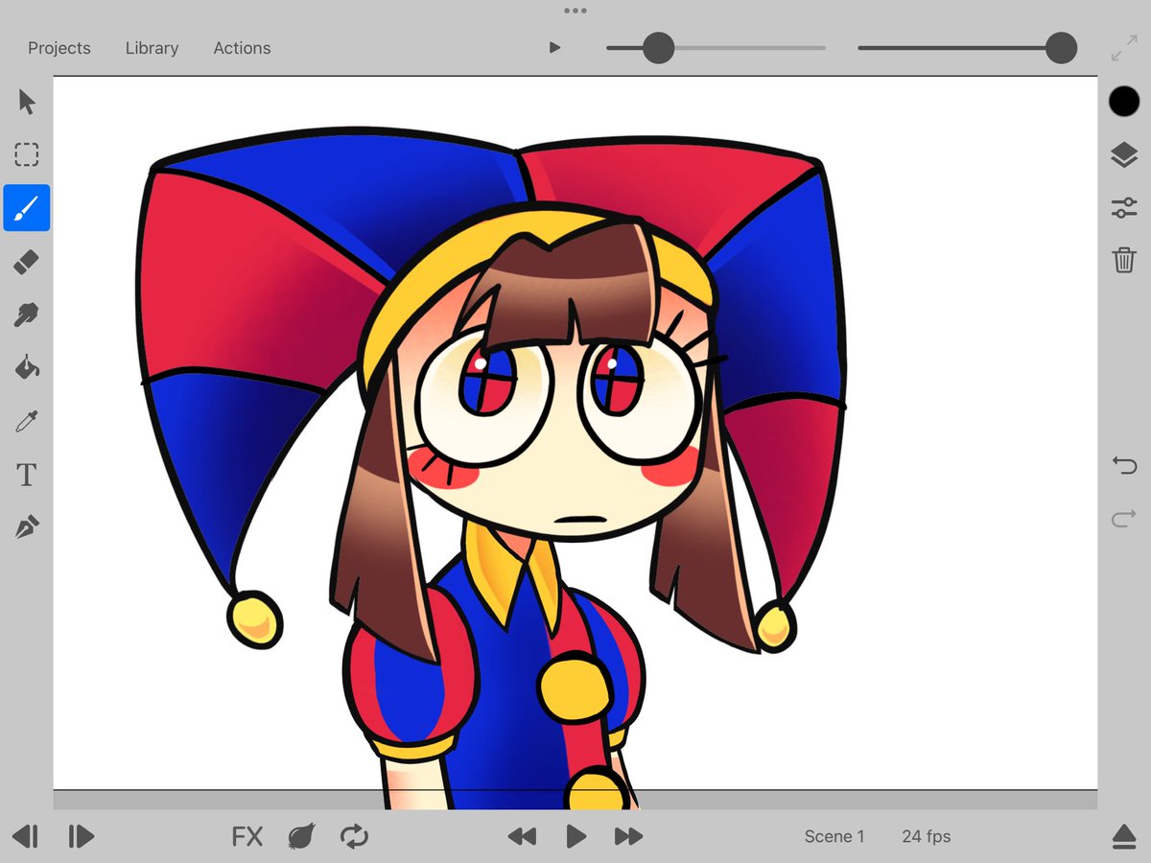Choose the dashed marquee selection tool
The width and height of the screenshot is (1151, 863).
click(x=27, y=155)
